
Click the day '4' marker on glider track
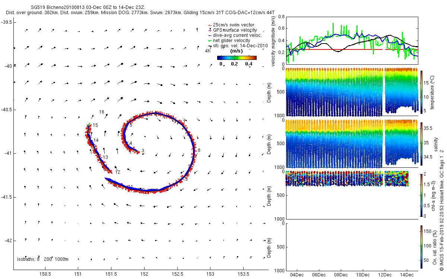pyautogui.click(x=131, y=143)
